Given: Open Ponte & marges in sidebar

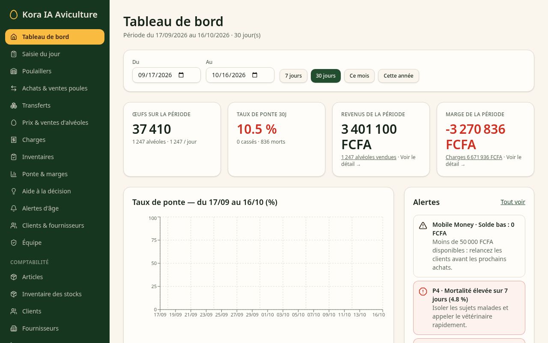Looking at the screenshot, I should (x=55, y=174).
